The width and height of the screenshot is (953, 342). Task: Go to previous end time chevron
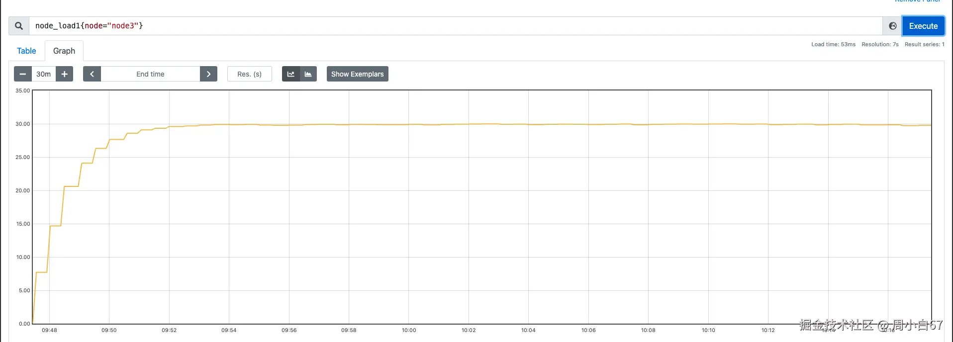92,74
